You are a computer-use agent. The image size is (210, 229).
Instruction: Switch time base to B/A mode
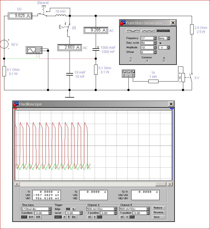(31, 217)
